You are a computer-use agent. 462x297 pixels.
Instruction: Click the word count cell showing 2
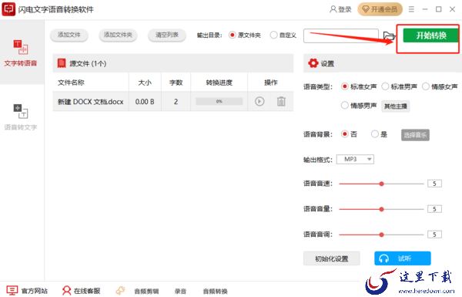176,102
